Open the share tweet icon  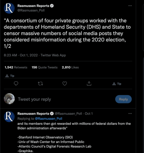89,84
